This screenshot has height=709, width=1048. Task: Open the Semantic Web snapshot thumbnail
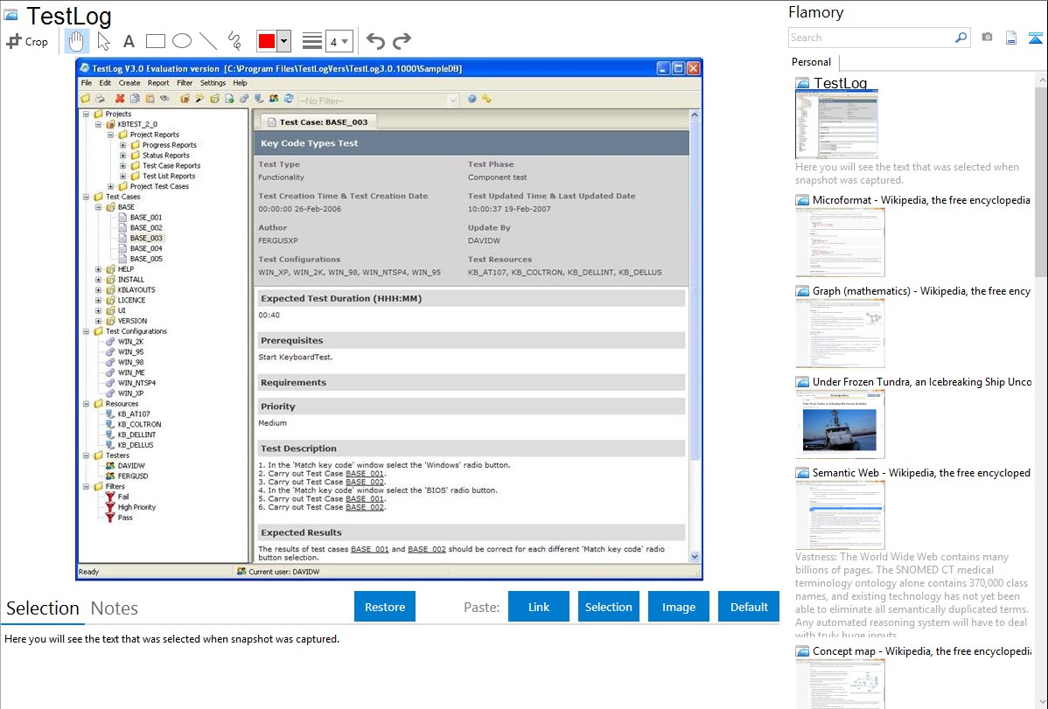point(840,515)
